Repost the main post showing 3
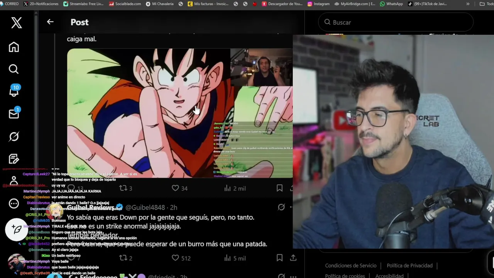The image size is (494, 278). point(126,188)
